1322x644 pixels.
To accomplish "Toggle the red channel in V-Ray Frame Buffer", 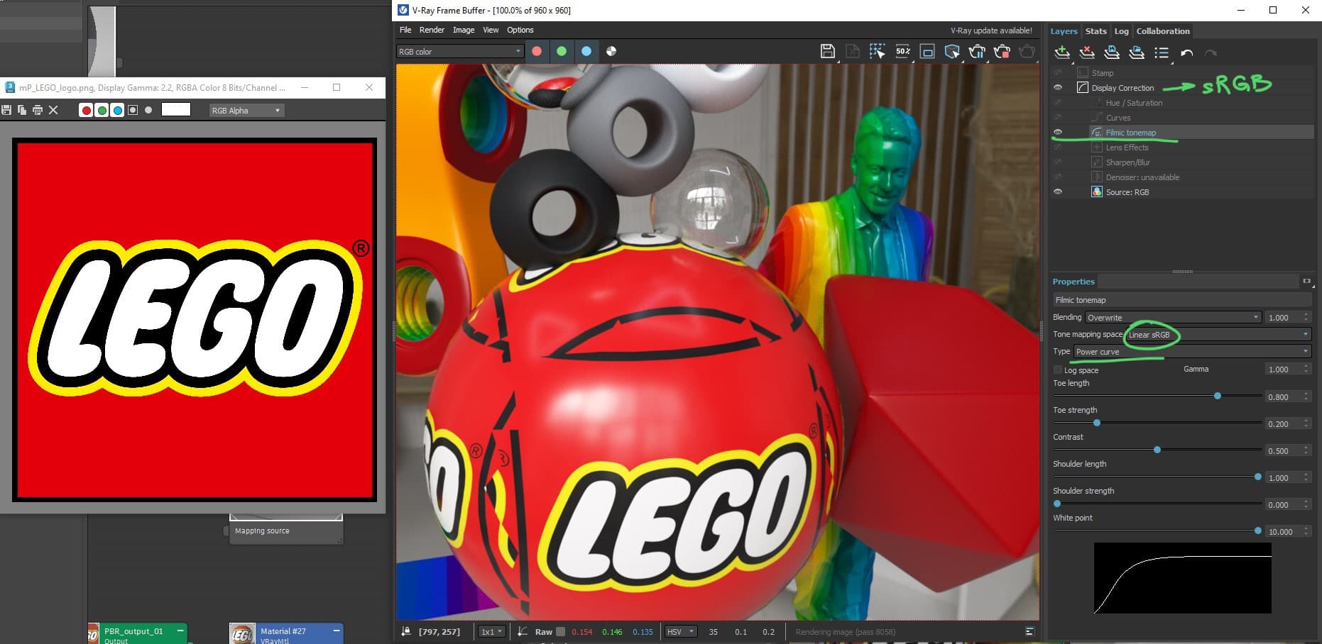I will click(537, 51).
